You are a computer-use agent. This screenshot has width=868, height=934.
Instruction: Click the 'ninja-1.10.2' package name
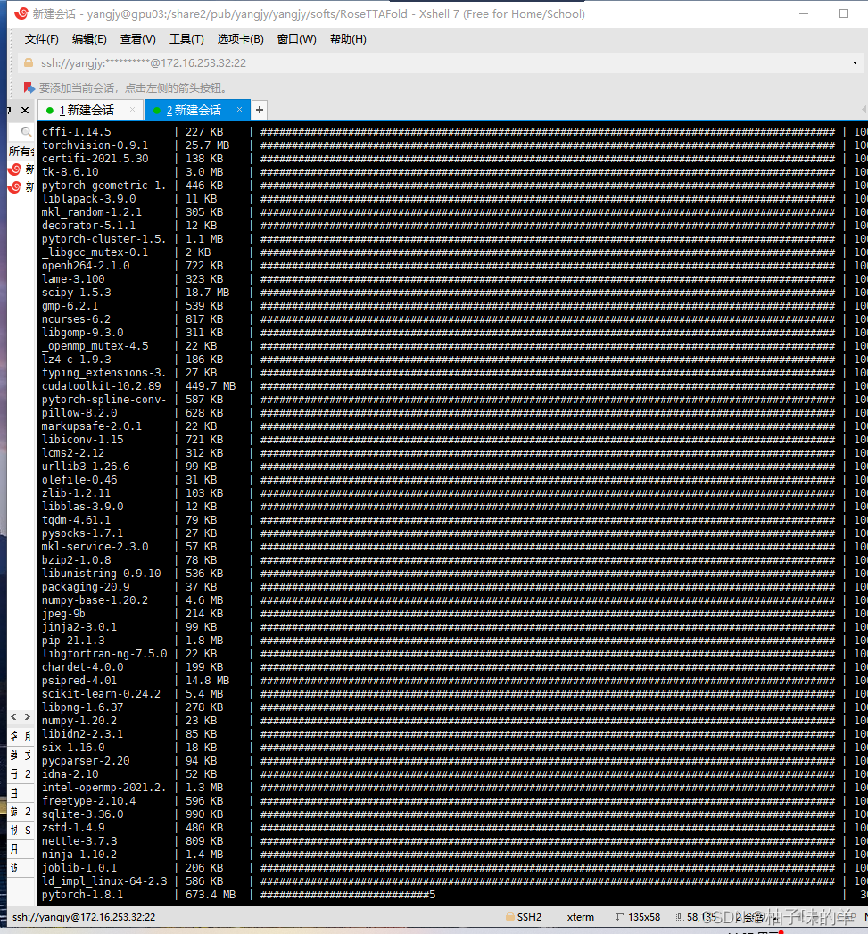click(x=79, y=855)
